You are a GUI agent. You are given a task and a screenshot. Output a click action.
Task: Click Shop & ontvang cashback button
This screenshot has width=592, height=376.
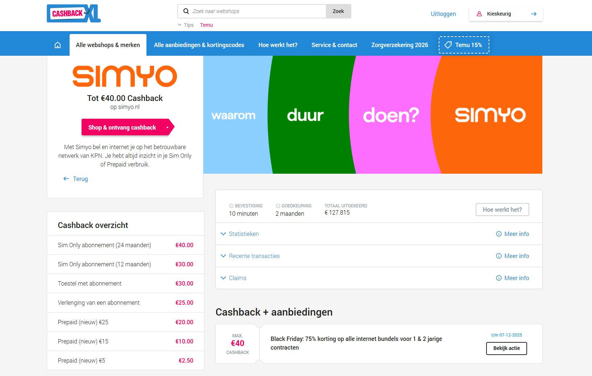[x=128, y=127]
